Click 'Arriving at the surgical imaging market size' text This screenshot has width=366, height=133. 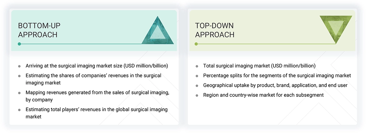[x=97, y=66]
